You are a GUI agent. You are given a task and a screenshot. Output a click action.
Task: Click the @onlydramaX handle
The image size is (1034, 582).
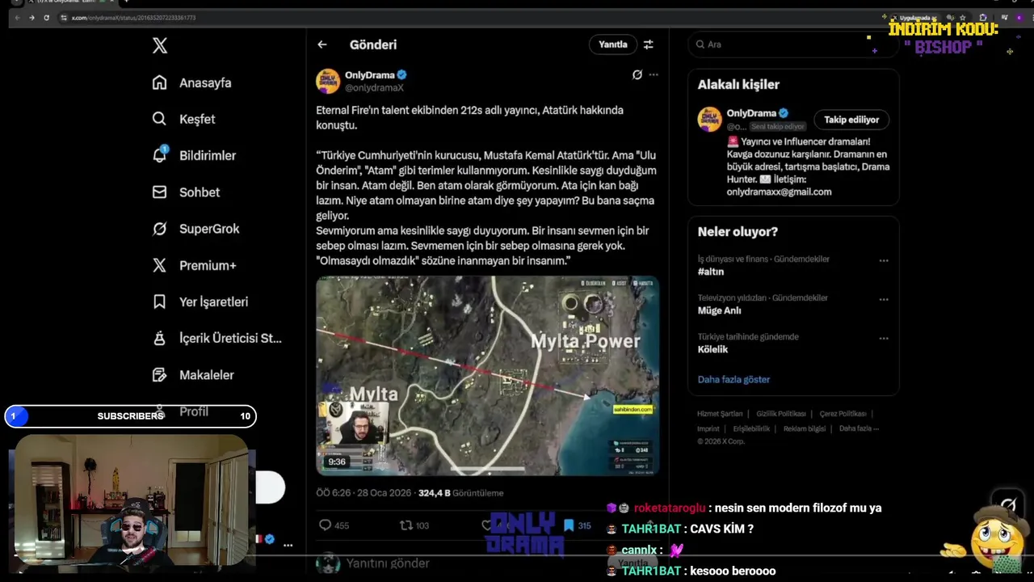pos(374,87)
